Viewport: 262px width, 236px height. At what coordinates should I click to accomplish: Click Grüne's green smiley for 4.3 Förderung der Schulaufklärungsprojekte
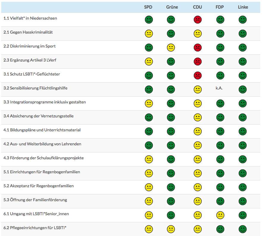171,159
